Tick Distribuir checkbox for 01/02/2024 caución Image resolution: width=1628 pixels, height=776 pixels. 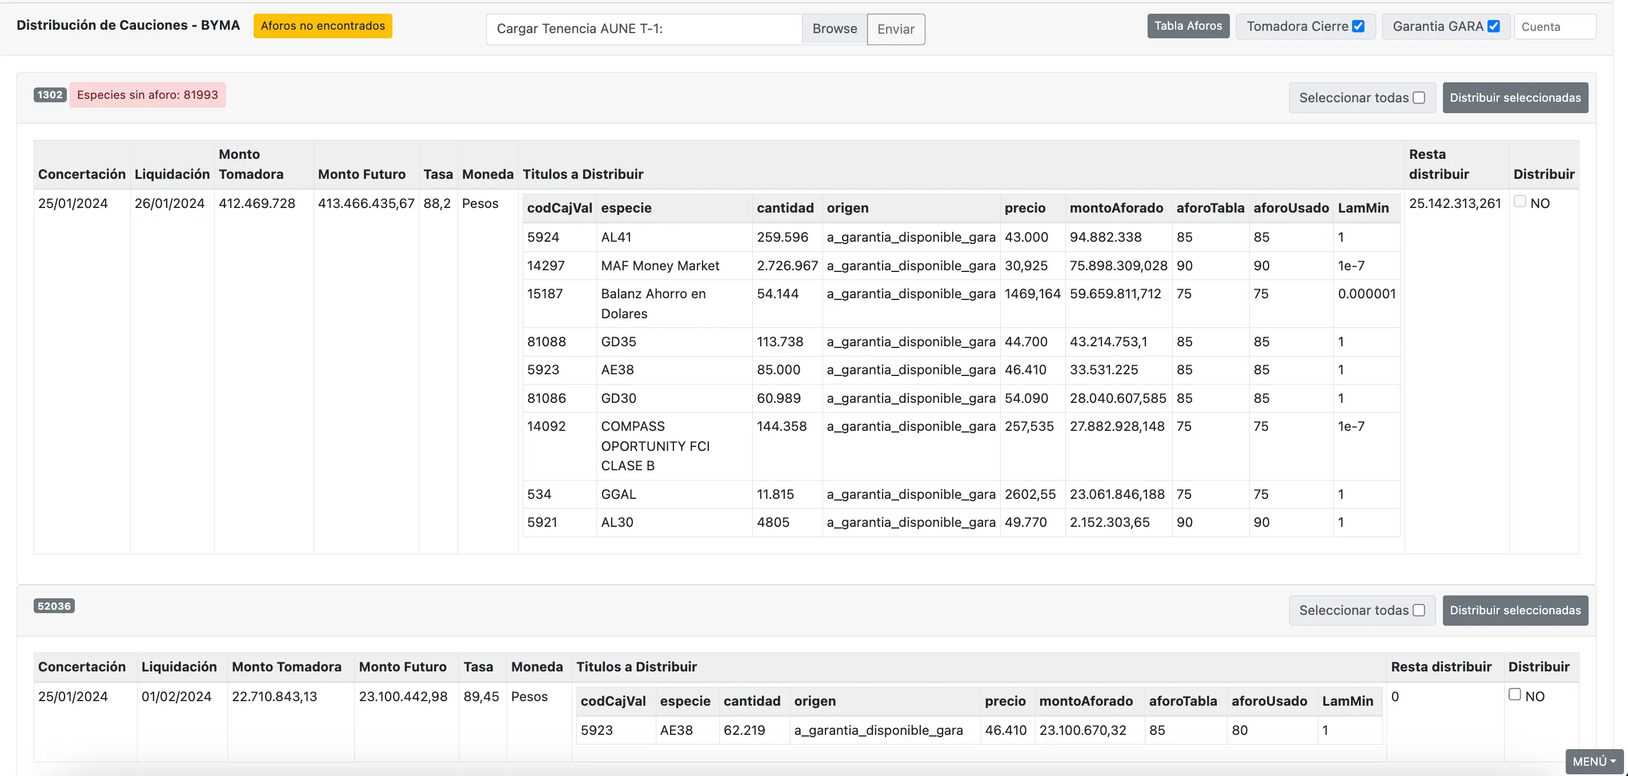coord(1515,694)
